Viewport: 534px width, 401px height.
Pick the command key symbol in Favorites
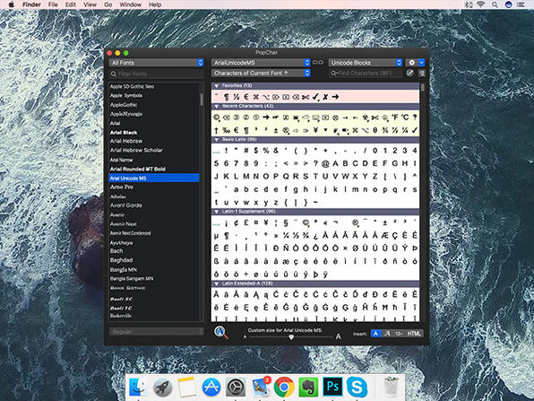tap(256, 97)
